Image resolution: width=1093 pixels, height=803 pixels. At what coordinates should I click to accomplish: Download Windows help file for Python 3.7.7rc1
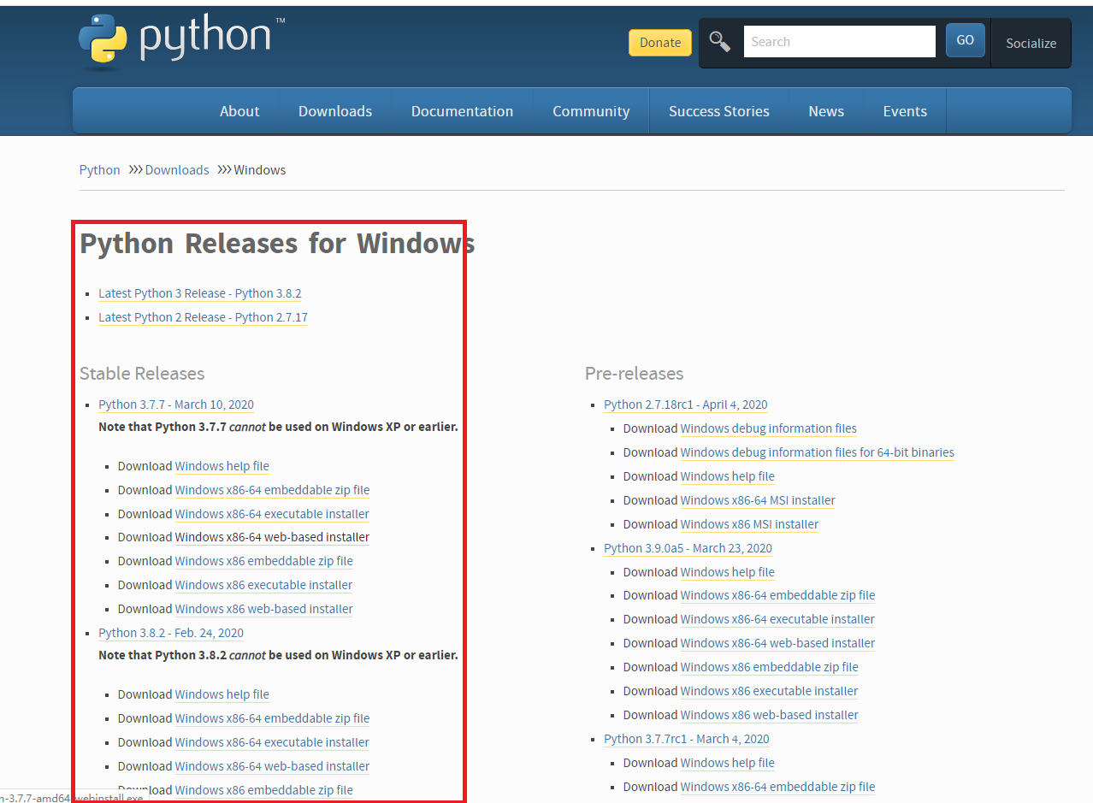click(727, 763)
